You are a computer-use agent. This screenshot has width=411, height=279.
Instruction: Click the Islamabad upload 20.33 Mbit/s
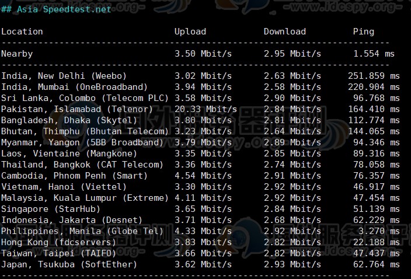pyautogui.click(x=206, y=109)
